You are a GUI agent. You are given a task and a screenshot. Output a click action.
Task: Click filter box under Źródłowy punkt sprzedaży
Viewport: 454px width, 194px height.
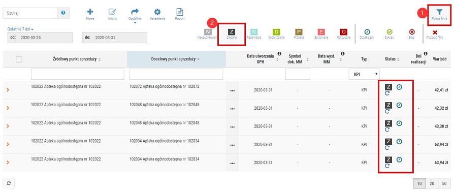[x=78, y=74]
